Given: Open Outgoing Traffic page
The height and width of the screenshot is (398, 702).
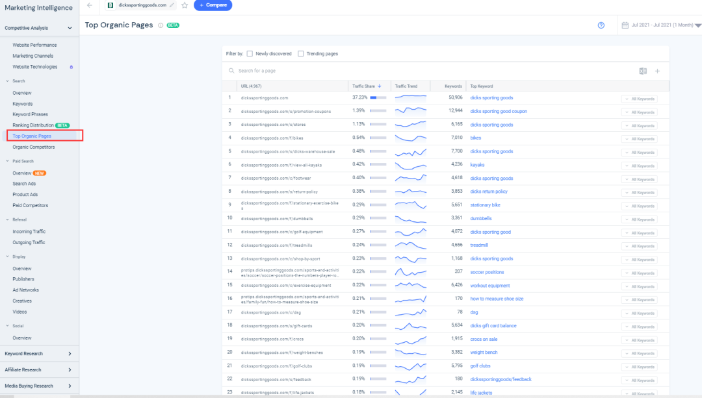Looking at the screenshot, I should [x=29, y=242].
